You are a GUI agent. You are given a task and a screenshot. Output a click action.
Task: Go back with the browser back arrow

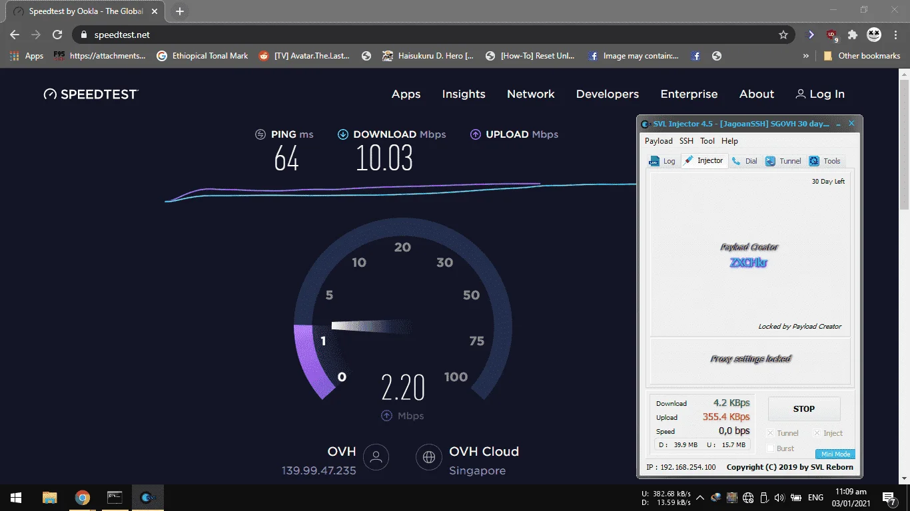click(15, 35)
